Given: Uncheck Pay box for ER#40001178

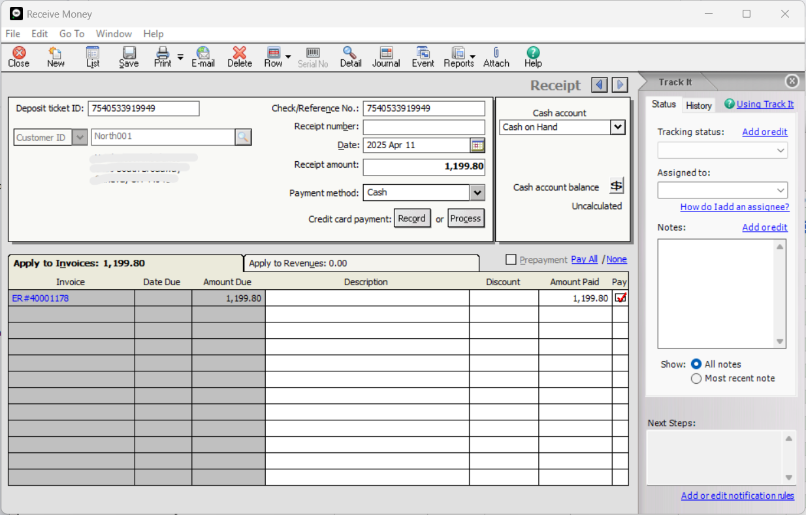Looking at the screenshot, I should pos(621,298).
